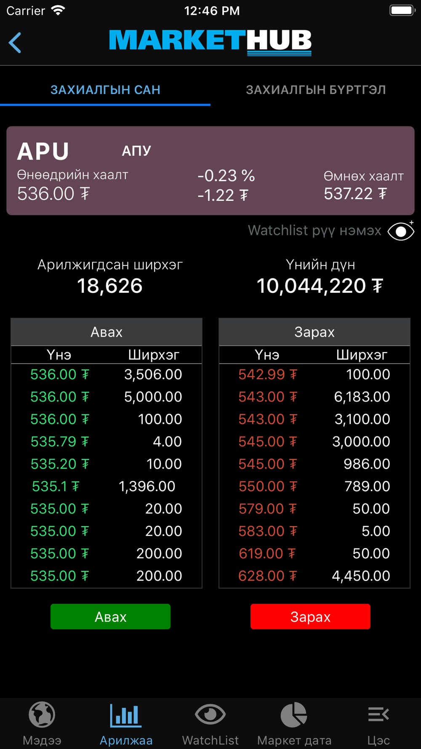This screenshot has height=749, width=421.
Task: Open the Маркет дата pie icon
Action: coord(294,714)
